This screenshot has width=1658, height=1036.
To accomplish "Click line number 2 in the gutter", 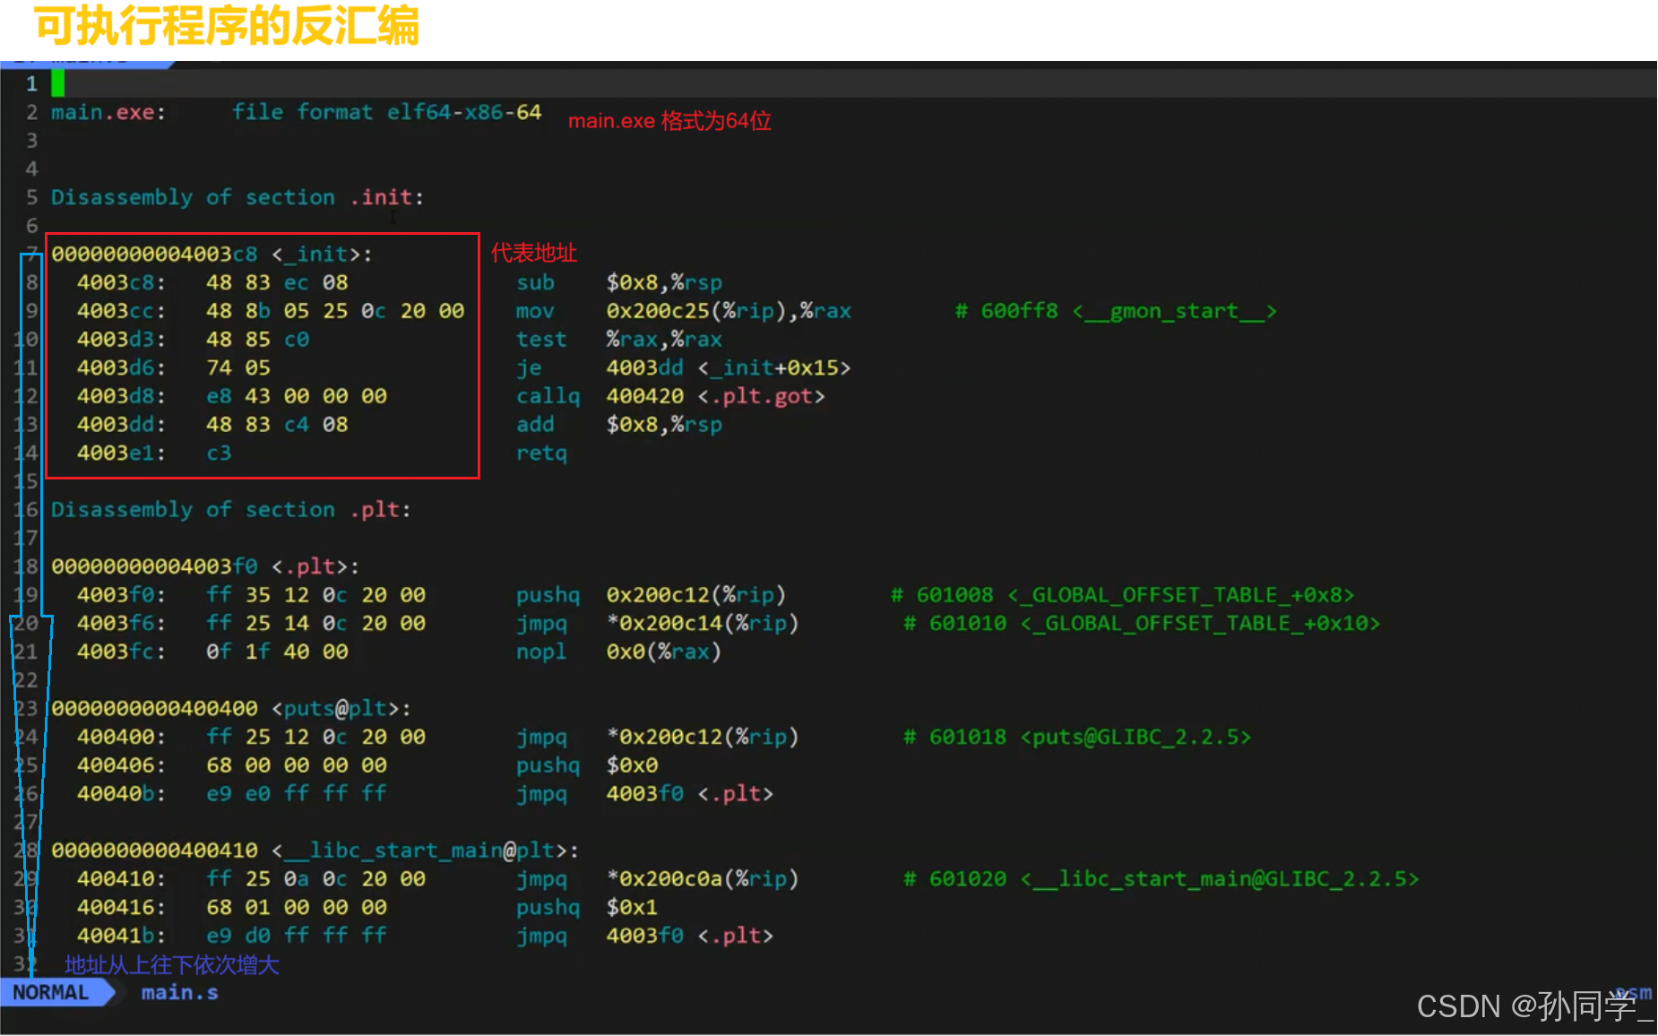I will [31, 112].
